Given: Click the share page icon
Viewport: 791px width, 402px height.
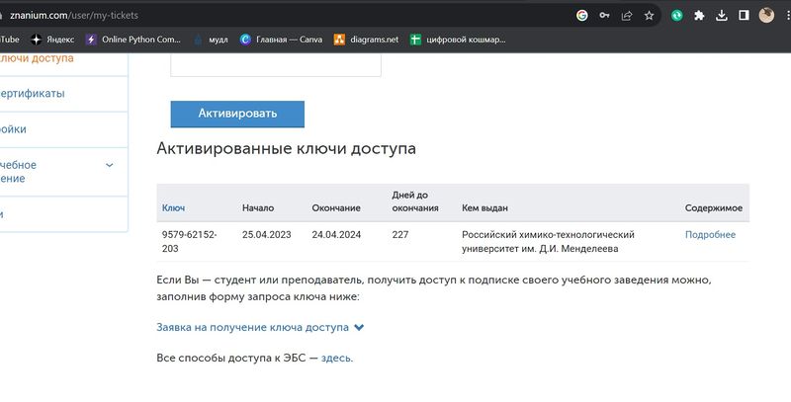Looking at the screenshot, I should pos(627,16).
